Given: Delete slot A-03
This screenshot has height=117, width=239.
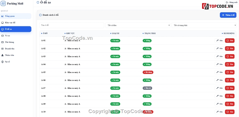Looking at the screenshot, I should pyautogui.click(x=230, y=56).
